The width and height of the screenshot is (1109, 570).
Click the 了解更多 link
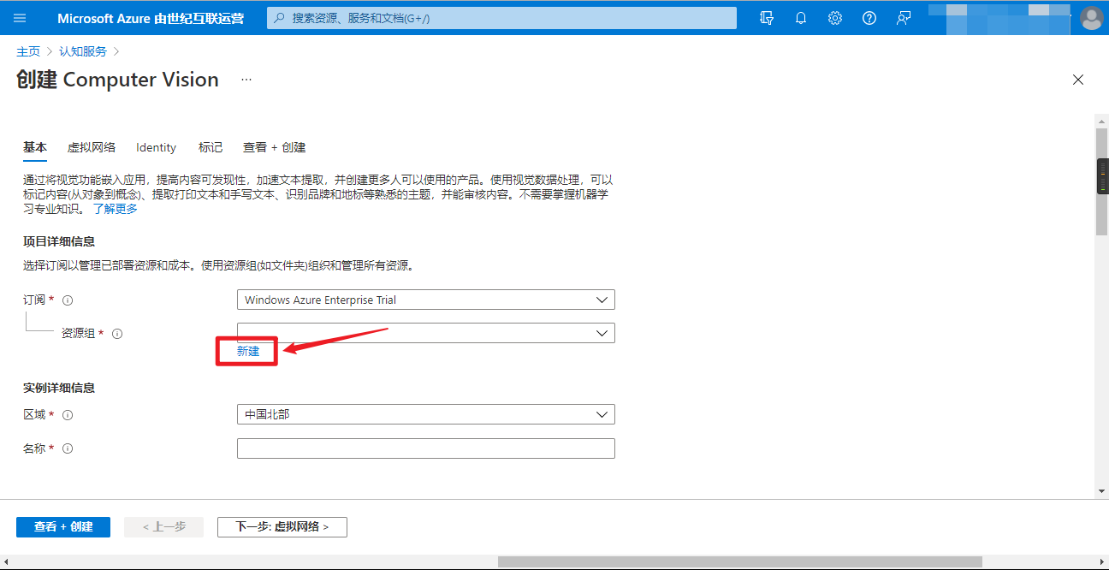coord(115,209)
